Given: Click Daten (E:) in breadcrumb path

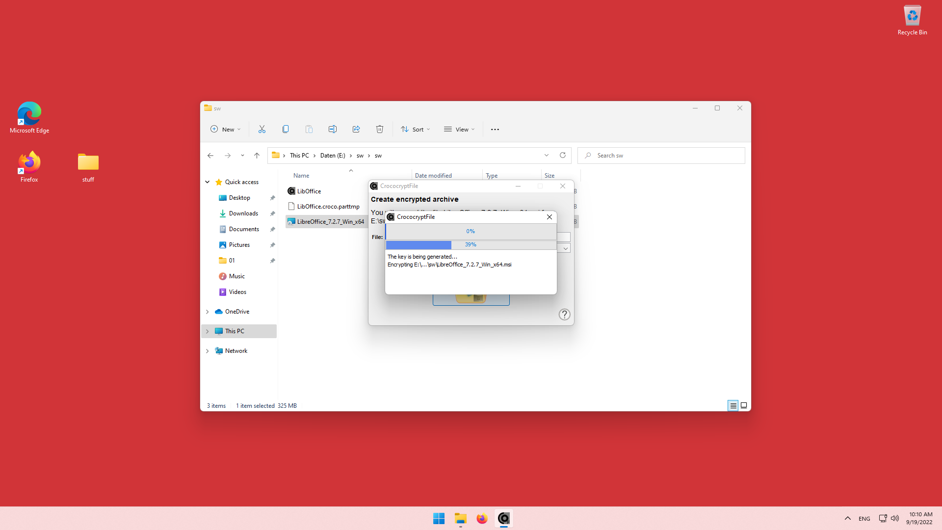Looking at the screenshot, I should [x=333, y=156].
